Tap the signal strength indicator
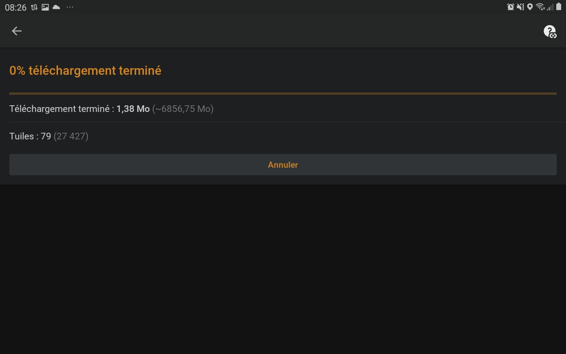The width and height of the screenshot is (566, 354). [551, 7]
